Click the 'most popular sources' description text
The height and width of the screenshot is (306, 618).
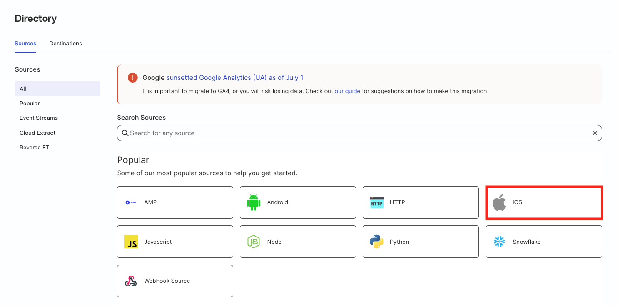207,173
